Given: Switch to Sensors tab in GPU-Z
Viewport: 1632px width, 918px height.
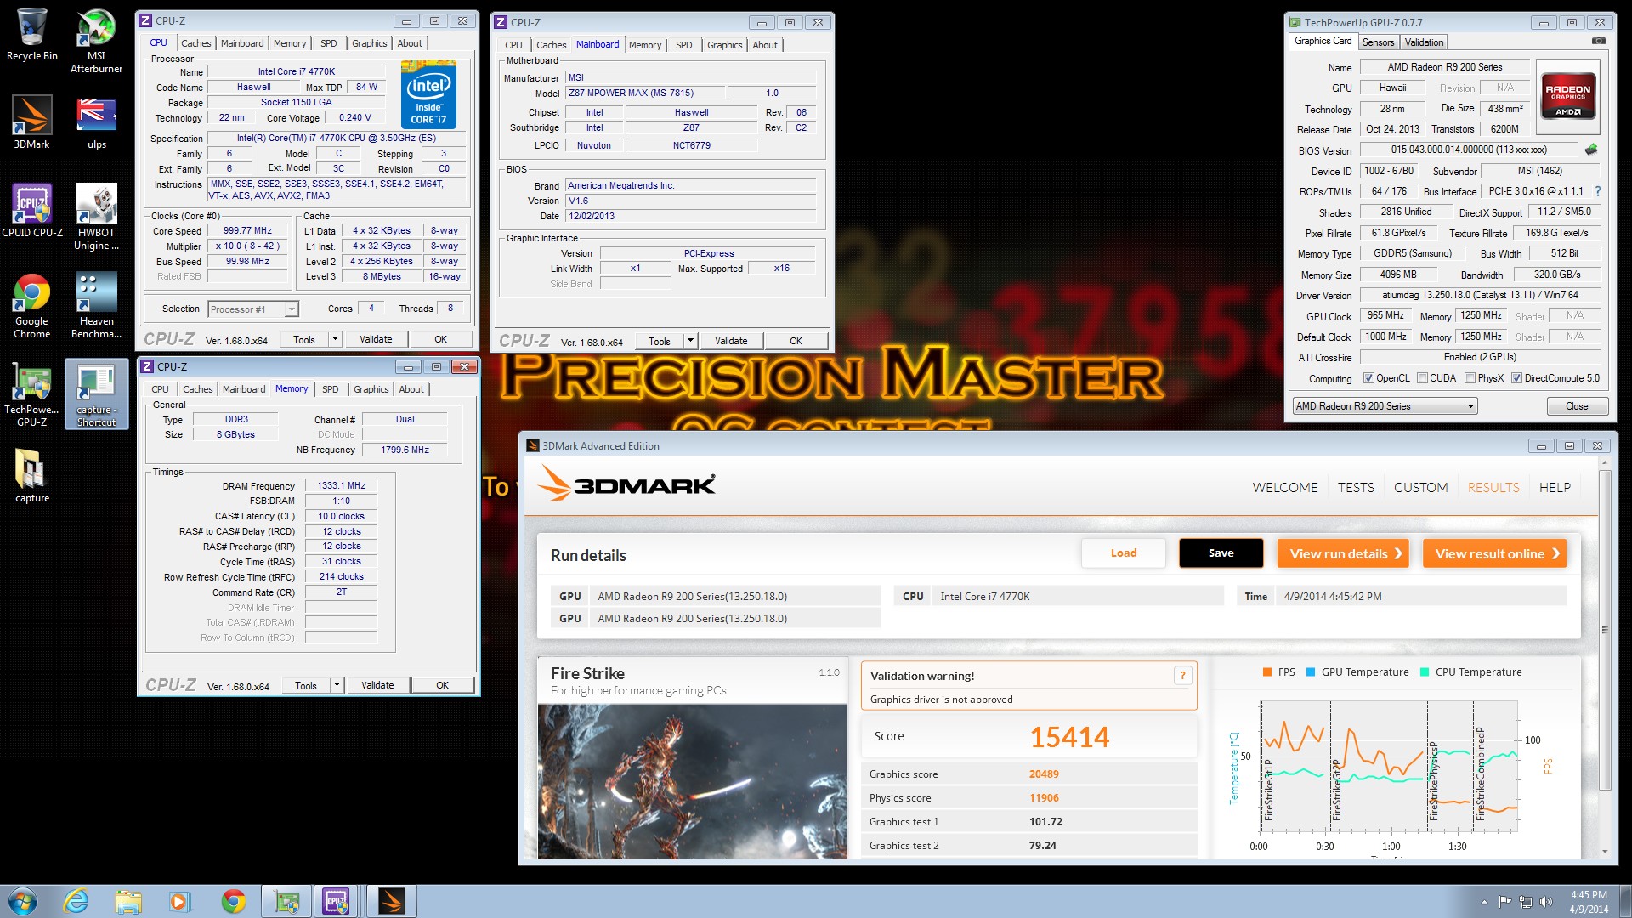Looking at the screenshot, I should (1378, 42).
